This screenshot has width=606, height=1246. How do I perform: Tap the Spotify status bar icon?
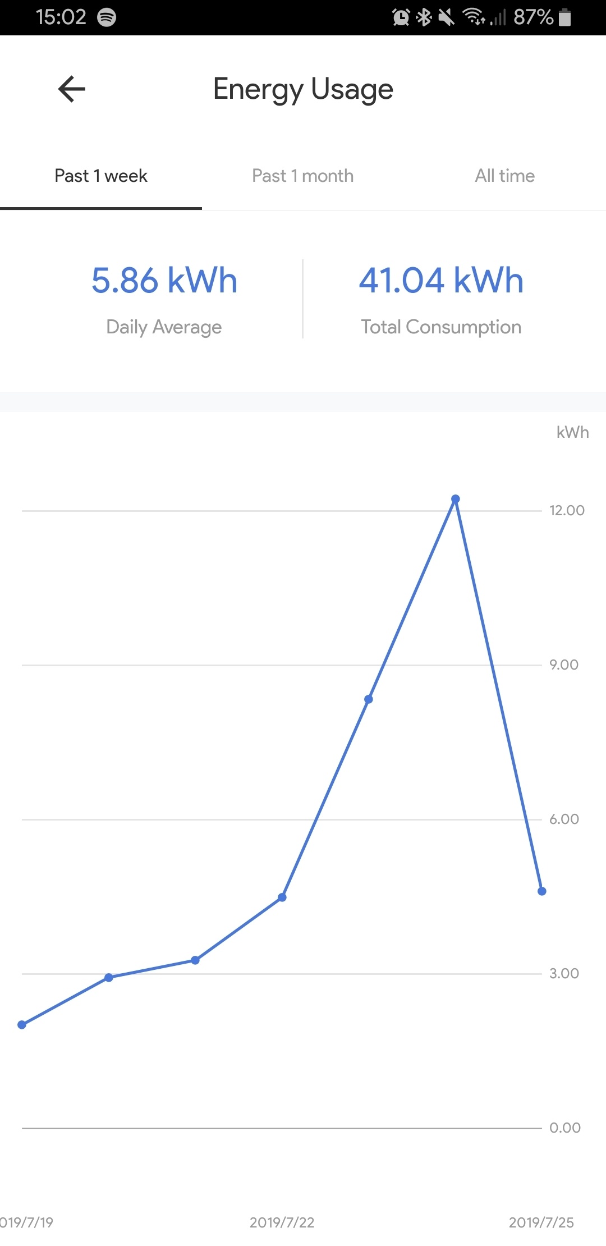point(107,17)
